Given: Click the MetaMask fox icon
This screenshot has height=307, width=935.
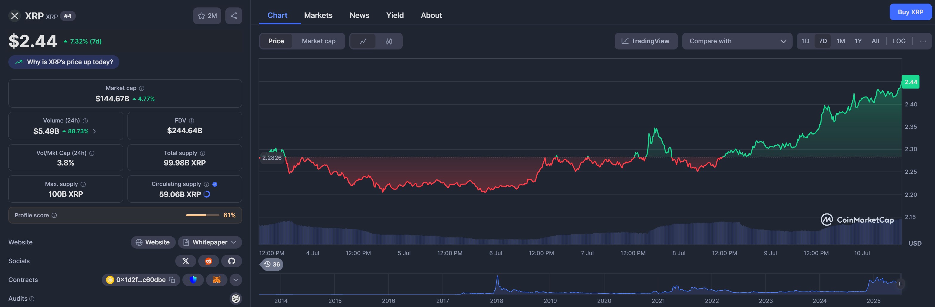Looking at the screenshot, I should (217, 280).
